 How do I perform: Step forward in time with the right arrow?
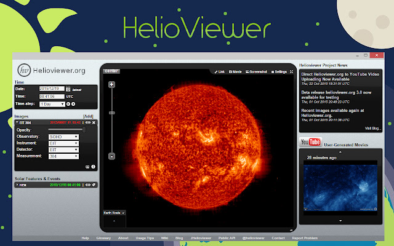point(73,104)
